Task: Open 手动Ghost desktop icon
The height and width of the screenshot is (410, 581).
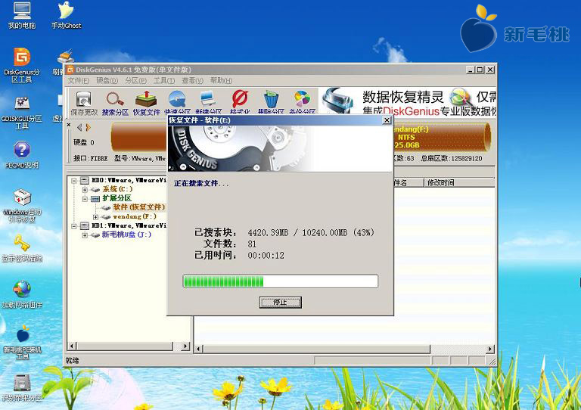Action: pos(66,16)
